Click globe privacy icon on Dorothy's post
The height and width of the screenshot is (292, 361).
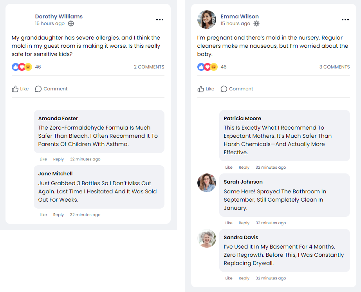coord(71,23)
